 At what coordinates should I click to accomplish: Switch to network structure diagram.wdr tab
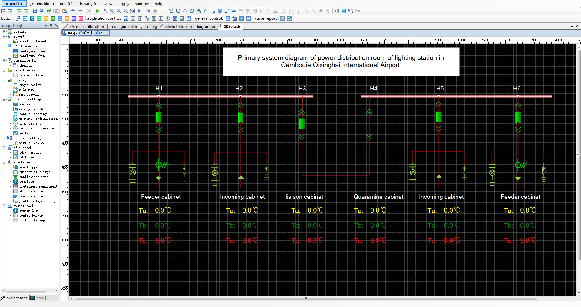(191, 27)
